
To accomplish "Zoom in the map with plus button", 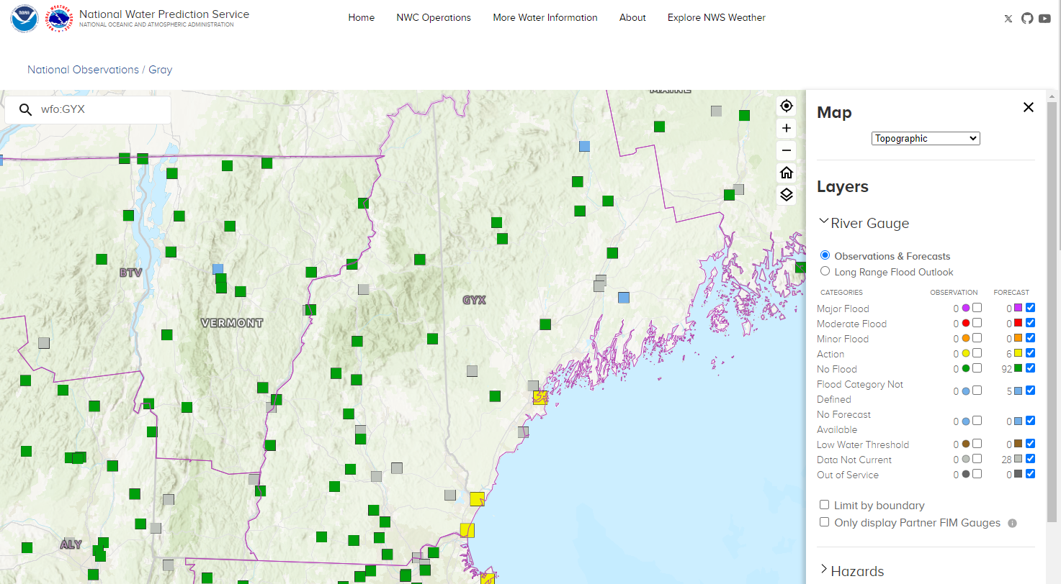I will pyautogui.click(x=787, y=129).
